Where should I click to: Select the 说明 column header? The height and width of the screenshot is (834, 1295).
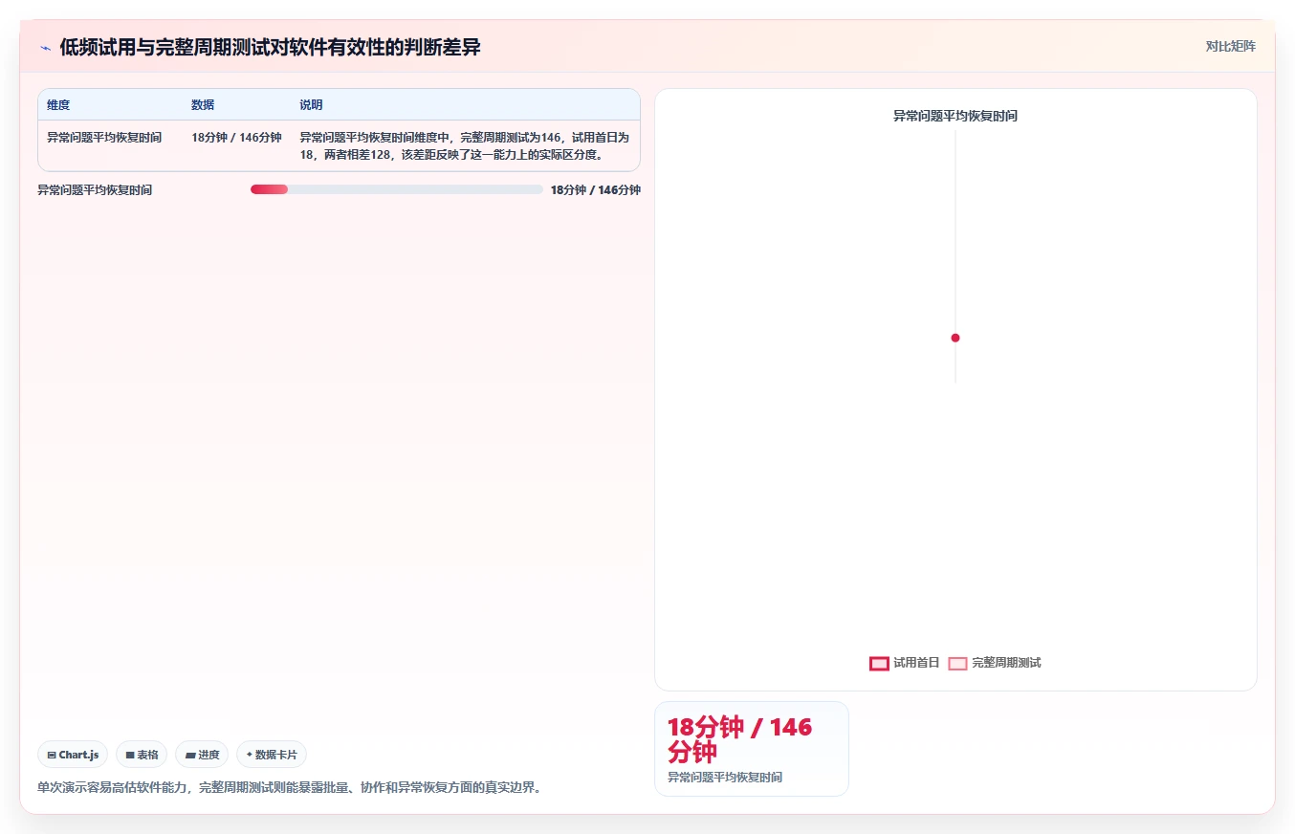[x=311, y=105]
